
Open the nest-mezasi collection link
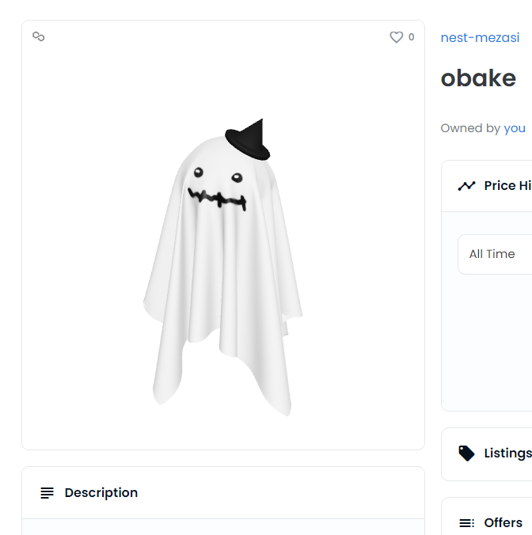click(480, 37)
